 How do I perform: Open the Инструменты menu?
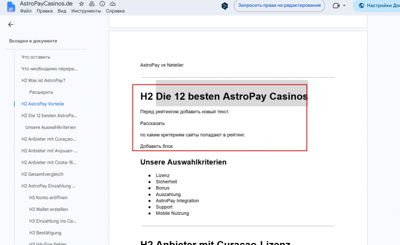coord(86,11)
